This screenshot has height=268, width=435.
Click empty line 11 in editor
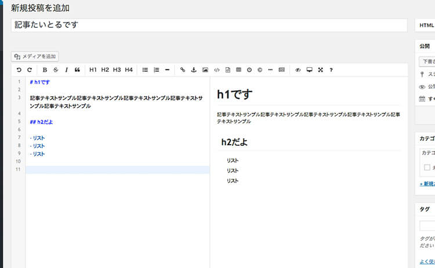tap(116, 170)
